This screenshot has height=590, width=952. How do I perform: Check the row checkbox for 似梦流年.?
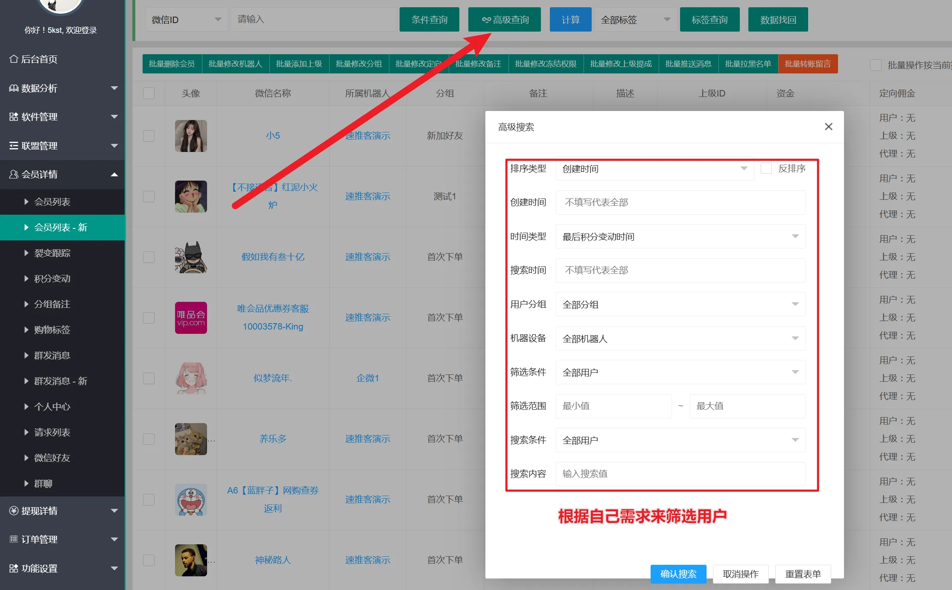tap(149, 379)
